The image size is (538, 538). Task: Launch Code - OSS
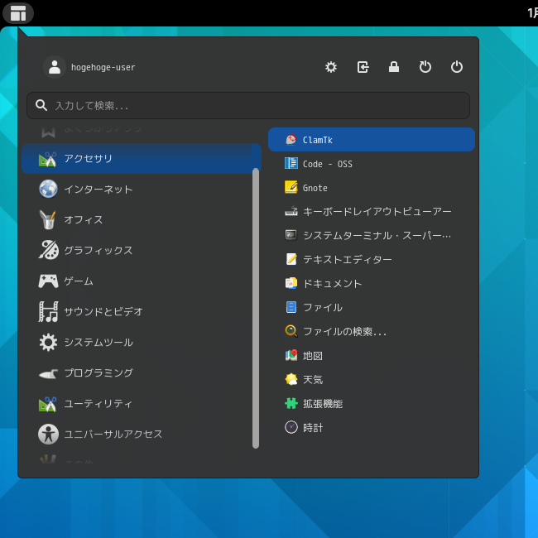pyautogui.click(x=372, y=164)
